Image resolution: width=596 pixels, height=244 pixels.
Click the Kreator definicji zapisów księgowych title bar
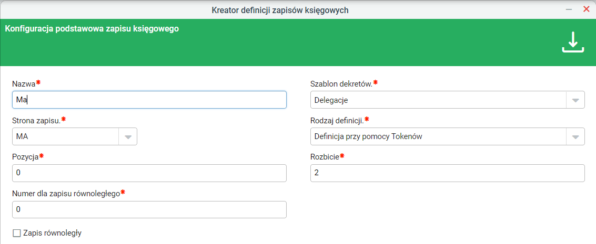coord(280,10)
